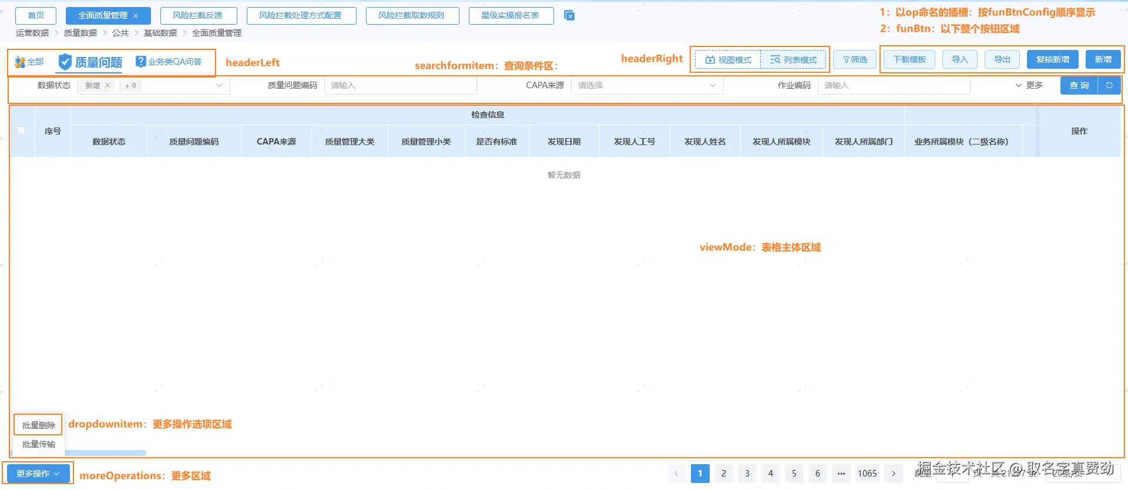Go to page 3
The width and height of the screenshot is (1128, 490).
tap(747, 474)
